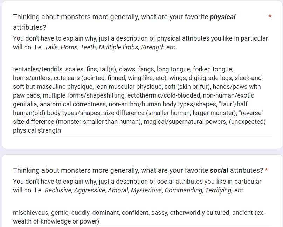
Task: Click the red asterisk on the physical question
Action: point(269,15)
